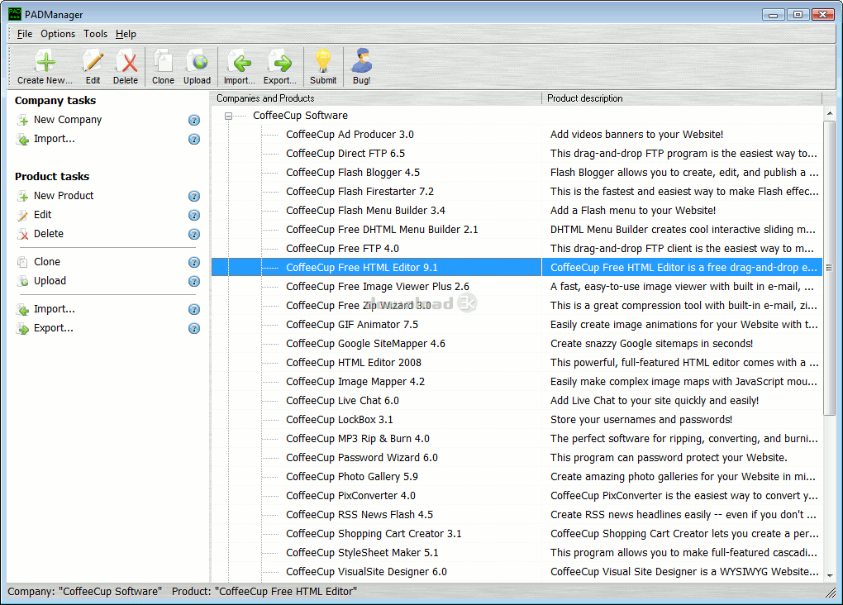843x605 pixels.
Task: Click Upload in the sidebar
Action: pyautogui.click(x=50, y=281)
